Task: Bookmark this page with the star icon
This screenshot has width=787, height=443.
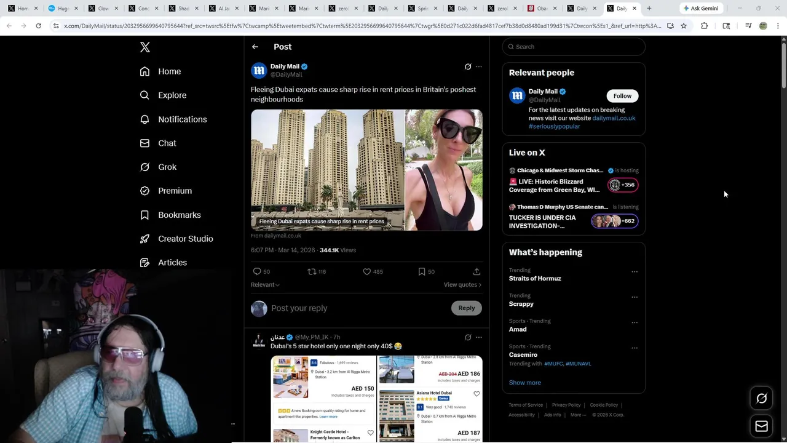Action: pos(684,26)
